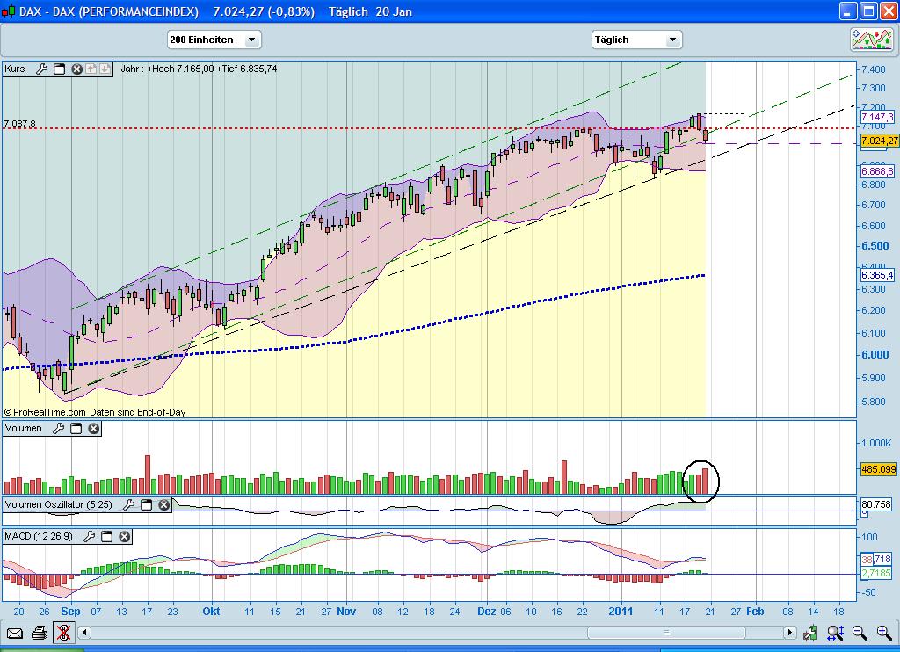Move the Kurs panel down with the arrow
Image resolution: width=900 pixels, height=652 pixels.
click(104, 69)
